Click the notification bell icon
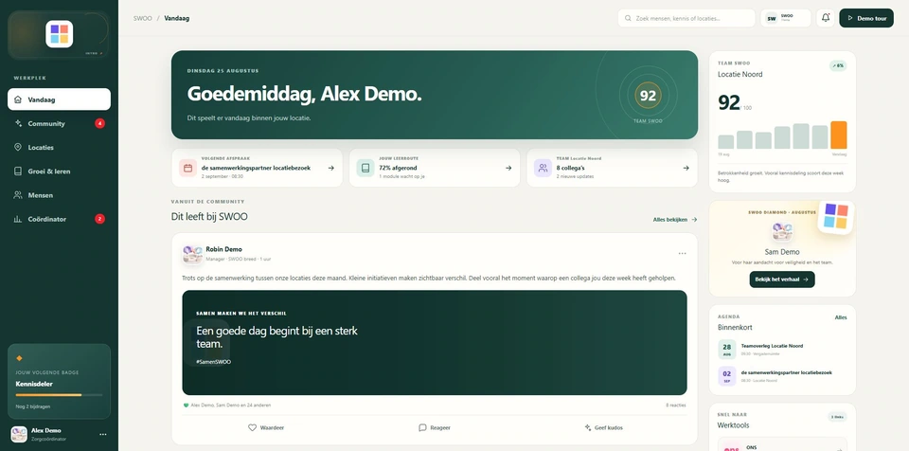 tap(826, 18)
